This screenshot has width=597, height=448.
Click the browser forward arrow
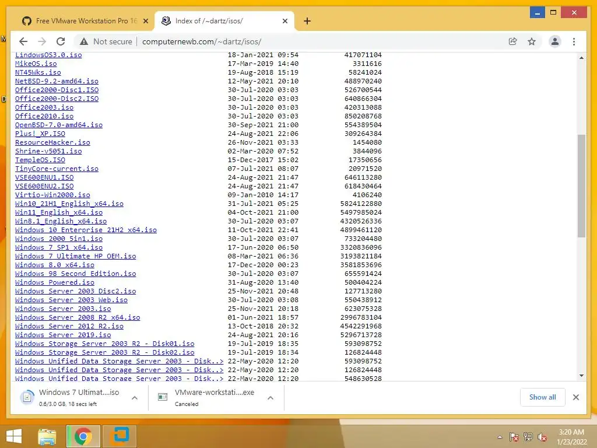(x=42, y=41)
